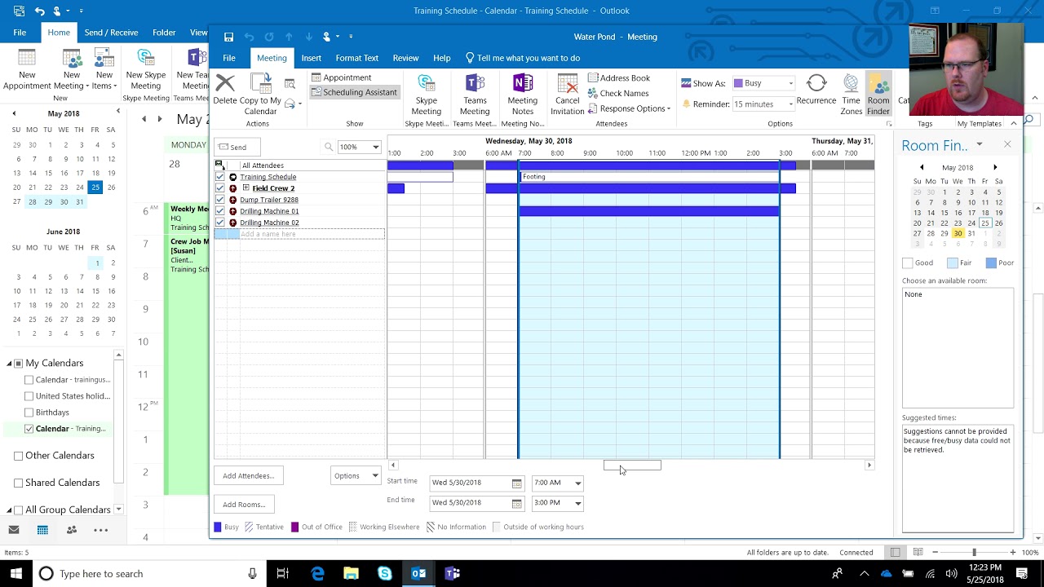Uncheck Training Schedule attendee checkbox
This screenshot has width=1044, height=587.
(x=220, y=177)
